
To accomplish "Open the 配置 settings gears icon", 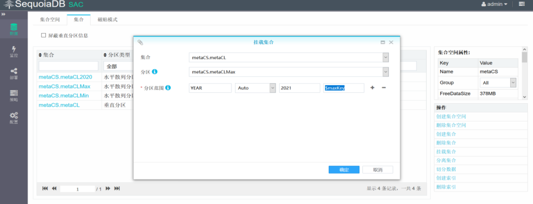I will pos(14,118).
